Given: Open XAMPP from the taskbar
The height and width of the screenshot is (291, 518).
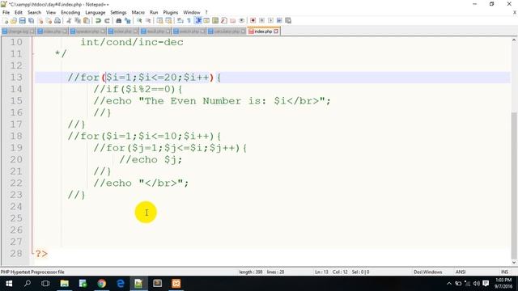Looking at the screenshot, I should (x=176, y=284).
